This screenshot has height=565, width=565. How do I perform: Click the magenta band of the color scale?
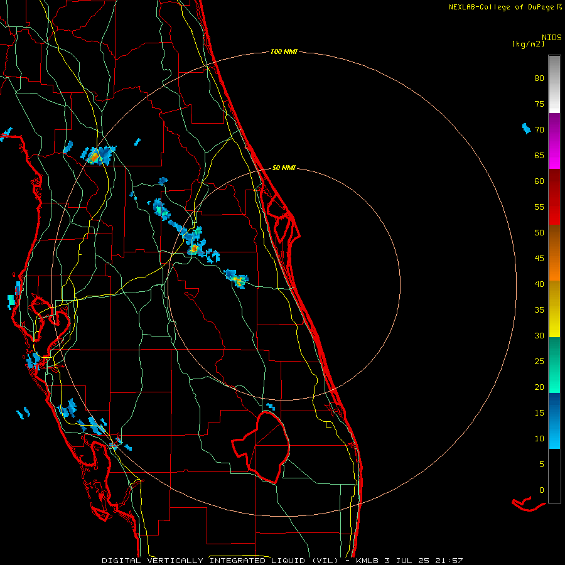pos(554,141)
